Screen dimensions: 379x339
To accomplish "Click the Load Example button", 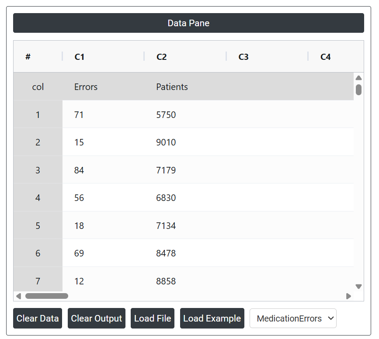I will tap(212, 318).
